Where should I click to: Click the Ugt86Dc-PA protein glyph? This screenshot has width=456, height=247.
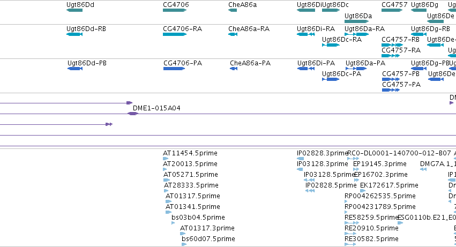click(331, 79)
